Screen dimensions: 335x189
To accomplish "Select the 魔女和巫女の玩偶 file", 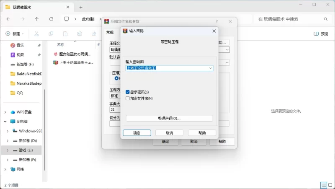I will pos(72,54).
